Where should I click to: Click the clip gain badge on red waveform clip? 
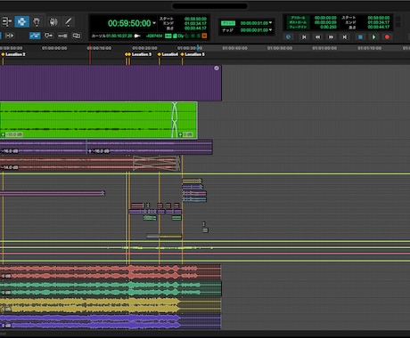pyautogui.click(x=6, y=277)
